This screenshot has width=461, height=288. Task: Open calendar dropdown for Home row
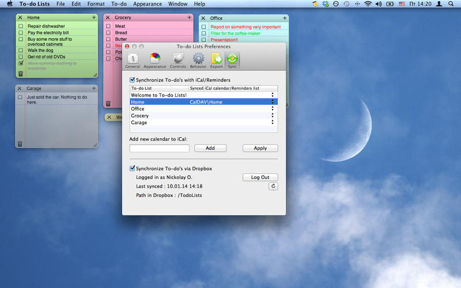point(272,102)
